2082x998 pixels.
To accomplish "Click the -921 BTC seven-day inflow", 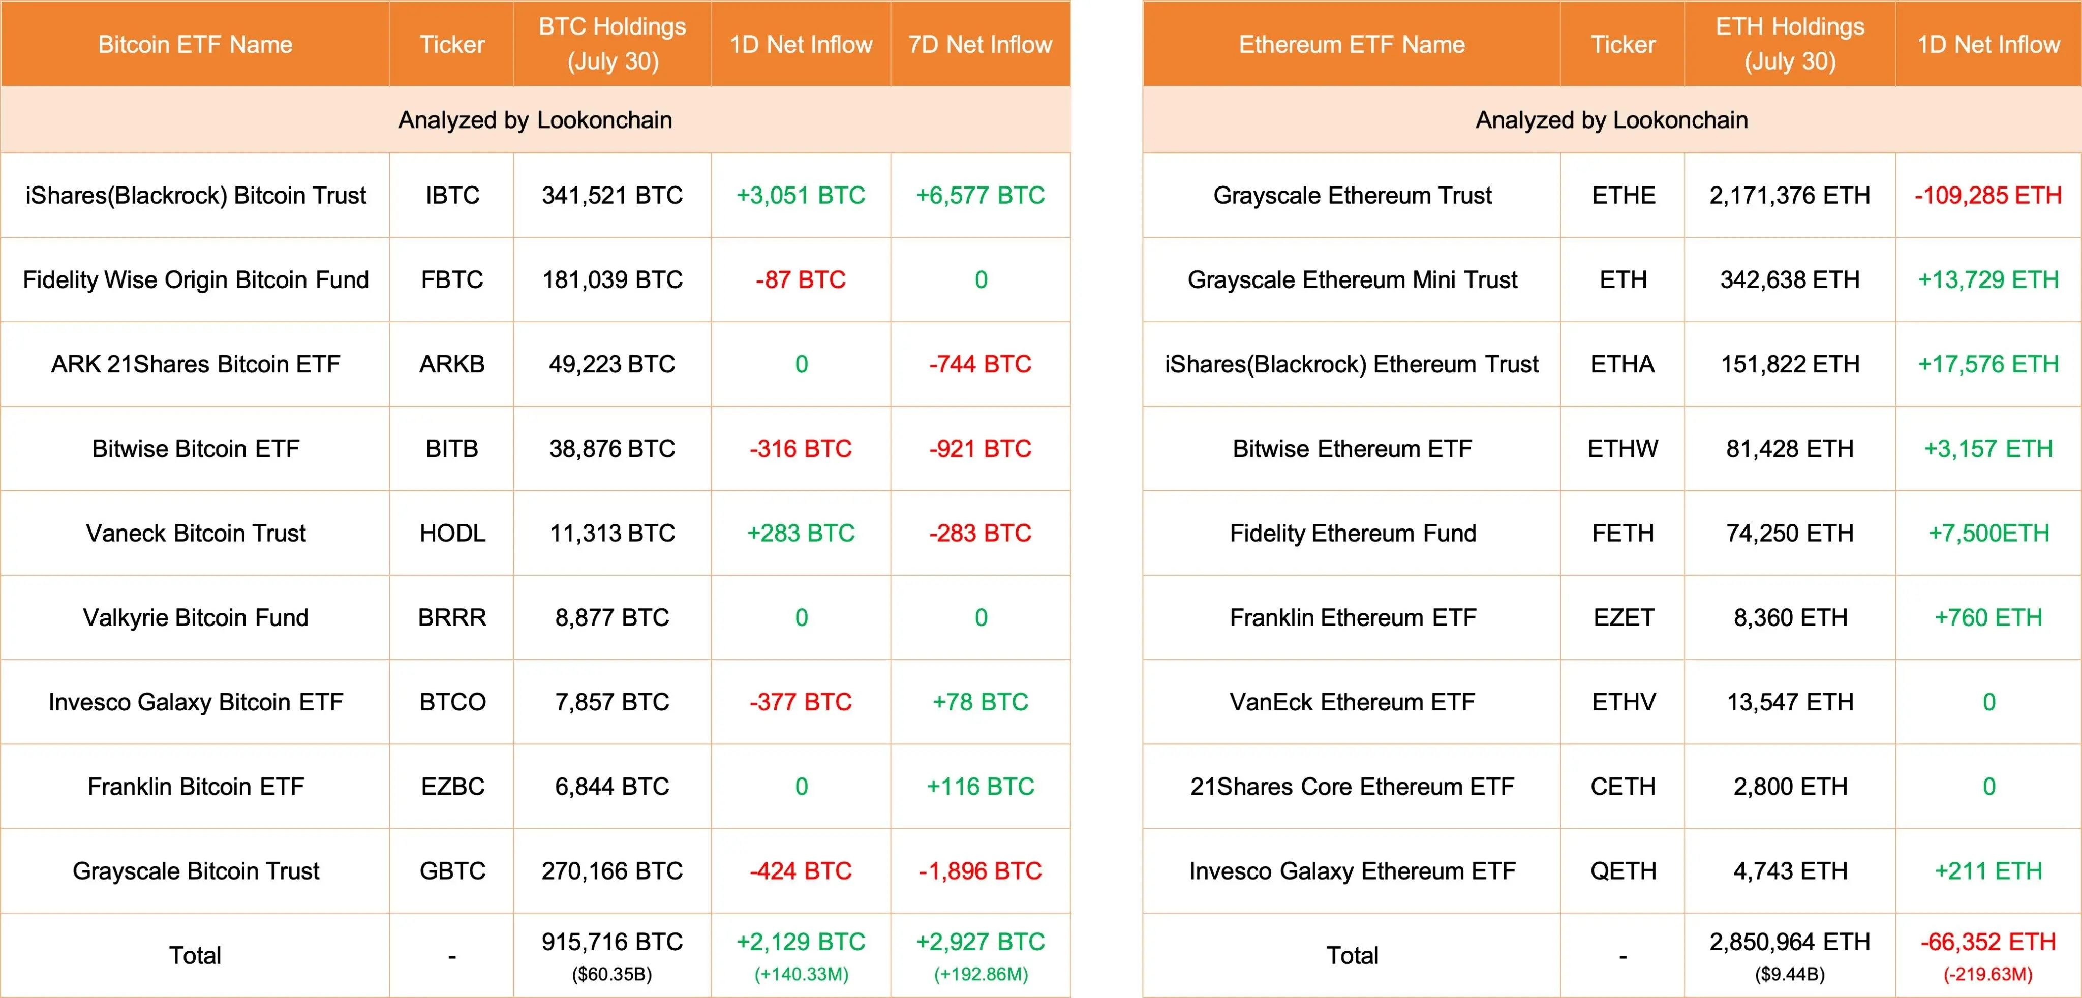I will (979, 449).
